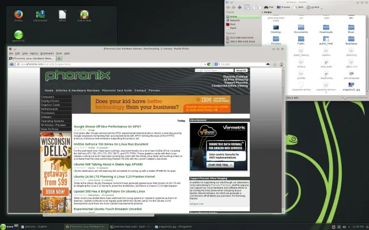
Task: Open search engine dropdown in Firefox
Action: click(217, 64)
